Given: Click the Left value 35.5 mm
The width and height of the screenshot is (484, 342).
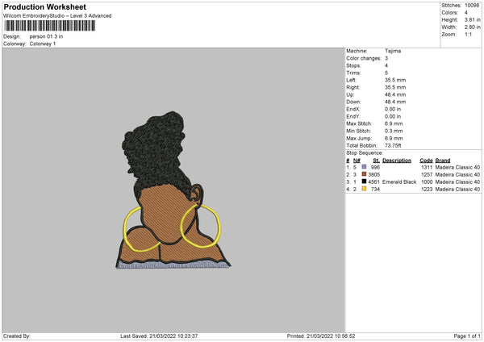Looking at the screenshot, I should tap(395, 80).
